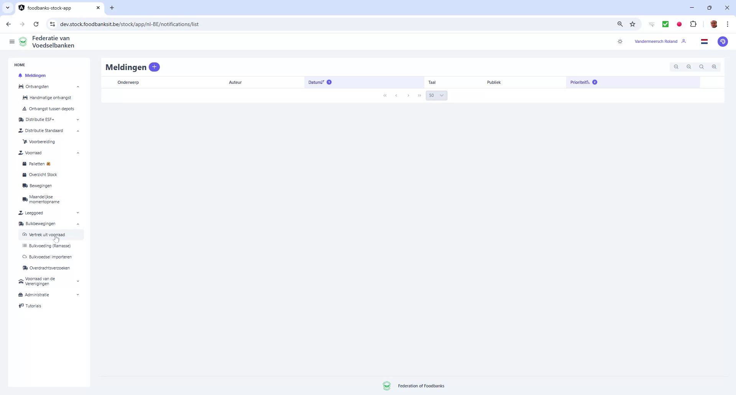Toggle light/dark mode with sun icon
Image resolution: width=736 pixels, height=395 pixels.
620,41
